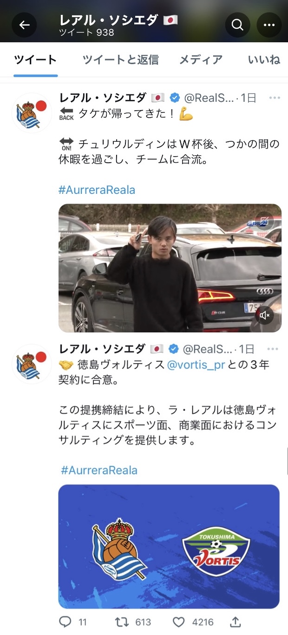This screenshot has height=635, width=288.
Task: Open search with the magnifier icon
Action: click(x=238, y=25)
